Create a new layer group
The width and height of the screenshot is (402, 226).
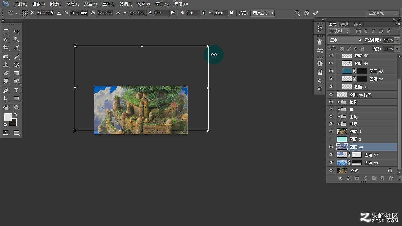click(x=374, y=178)
